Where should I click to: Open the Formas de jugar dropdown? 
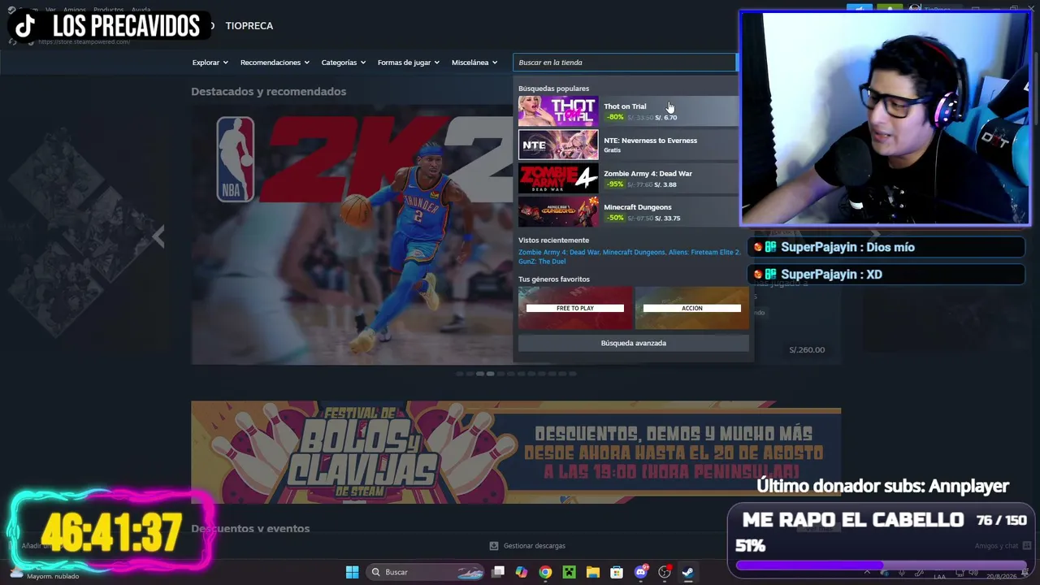tap(408, 63)
